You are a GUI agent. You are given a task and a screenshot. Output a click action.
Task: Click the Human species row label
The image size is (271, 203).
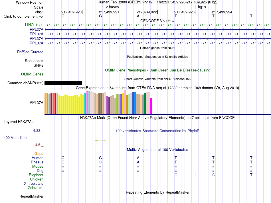click(37, 158)
